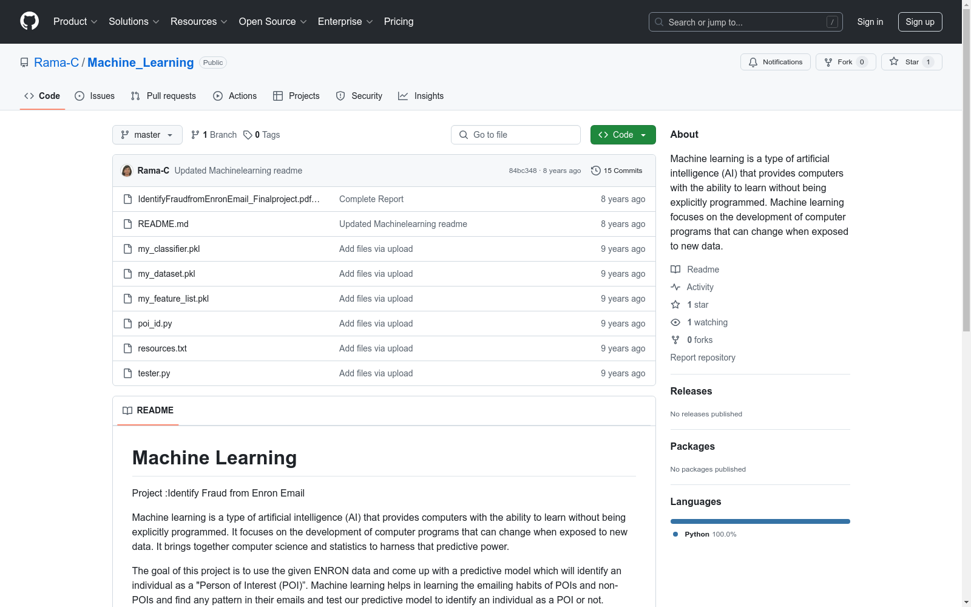Image resolution: width=971 pixels, height=607 pixels.
Task: Click the Sign up button
Action: [920, 22]
